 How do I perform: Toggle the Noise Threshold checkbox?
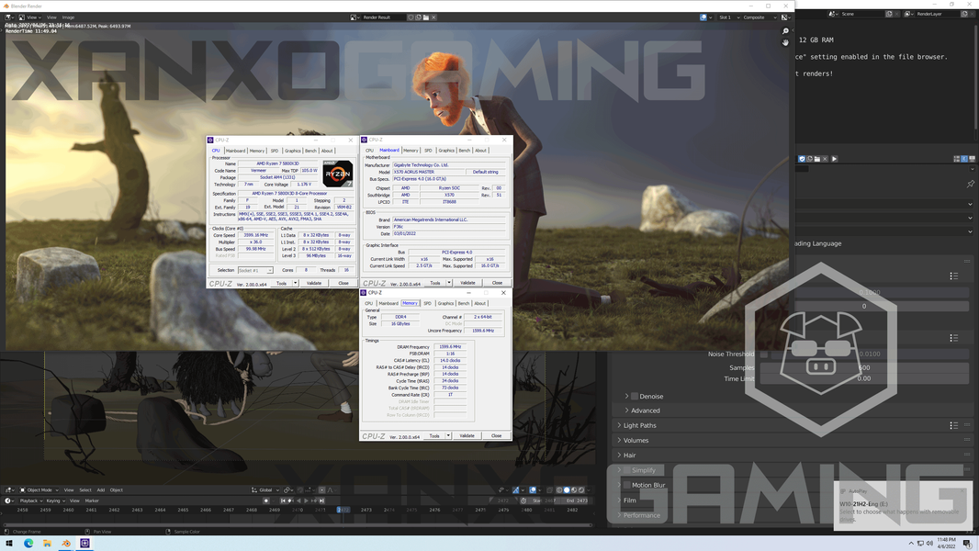pos(763,354)
